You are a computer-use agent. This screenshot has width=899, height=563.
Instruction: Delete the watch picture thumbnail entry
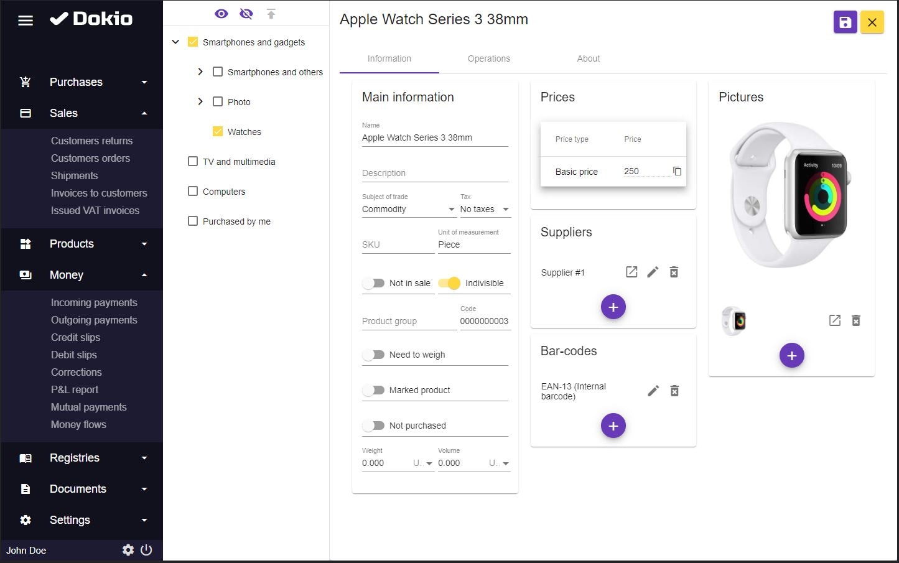click(856, 320)
